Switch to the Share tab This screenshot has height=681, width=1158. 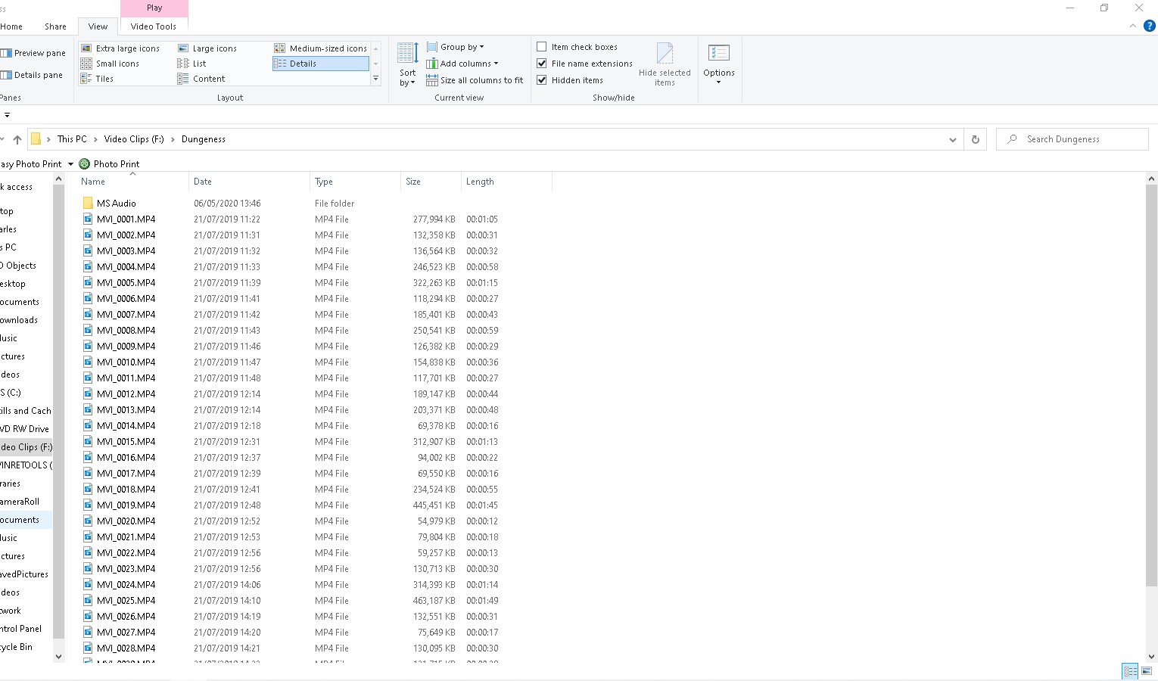coord(55,26)
